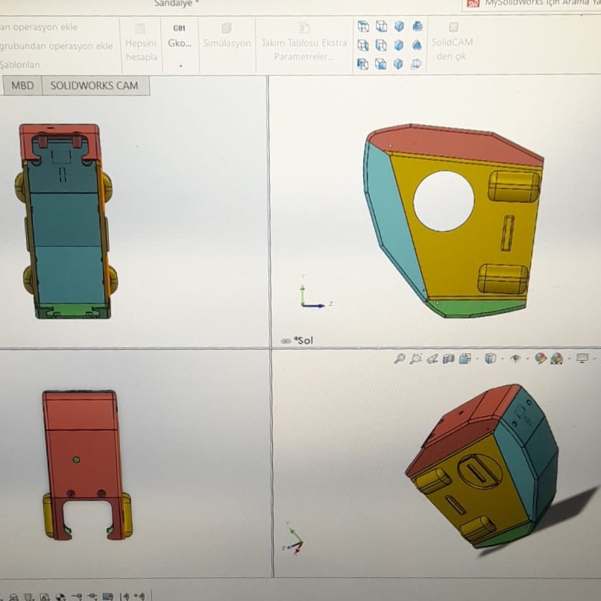Screen dimensions: 601x601
Task: Open the Apply Scene icon
Action: pyautogui.click(x=556, y=359)
